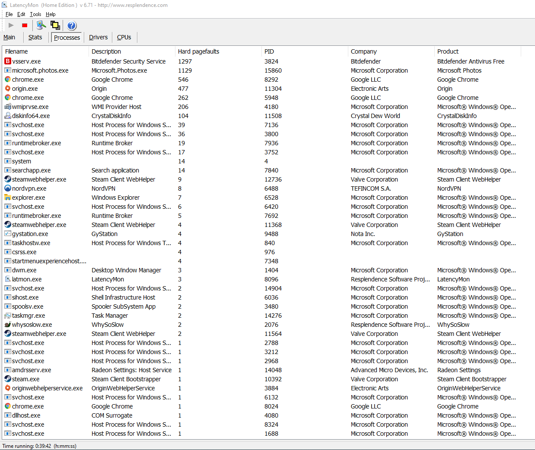This screenshot has width=535, height=450.
Task: Click the 'Desktop Window Manager' description
Action: (x=126, y=270)
